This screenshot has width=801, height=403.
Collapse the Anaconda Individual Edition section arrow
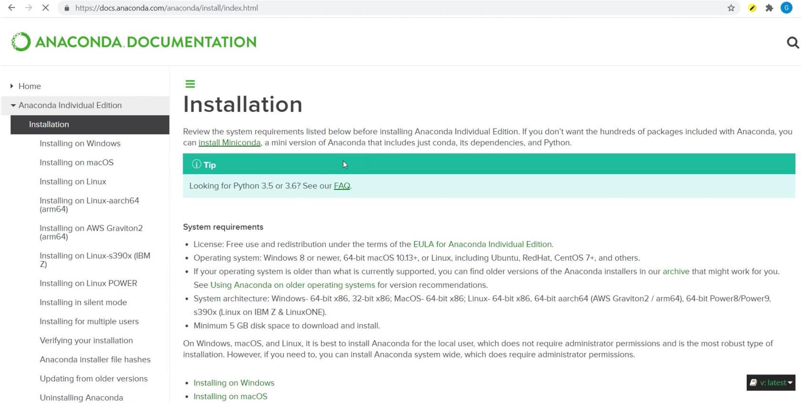13,106
